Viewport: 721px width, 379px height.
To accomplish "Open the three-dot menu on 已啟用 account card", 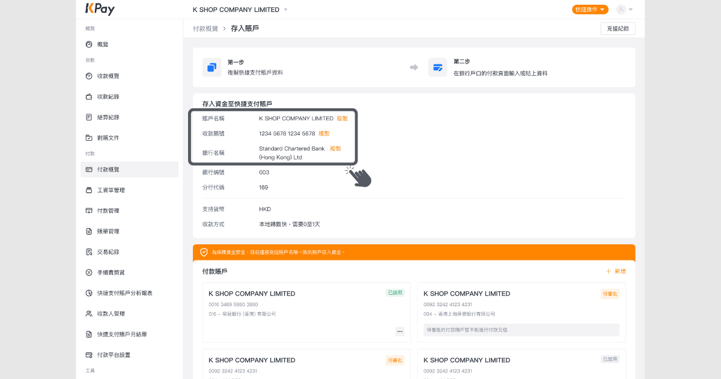I will 400,331.
